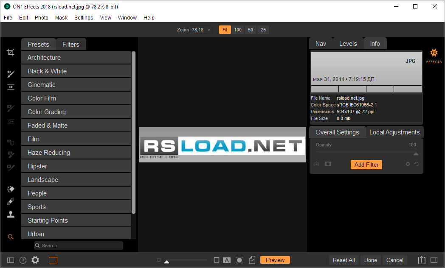Toggle the right panel visibility icon
Viewport: 445px width, 268px height.
434,260
